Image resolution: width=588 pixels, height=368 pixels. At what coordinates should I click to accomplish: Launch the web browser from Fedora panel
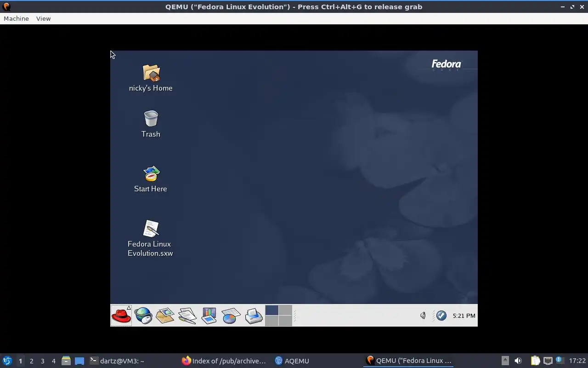143,316
